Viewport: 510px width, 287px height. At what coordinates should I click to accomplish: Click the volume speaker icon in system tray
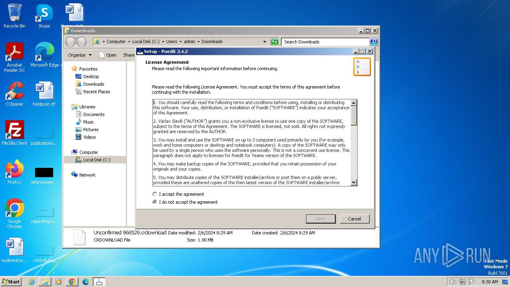click(x=453, y=282)
